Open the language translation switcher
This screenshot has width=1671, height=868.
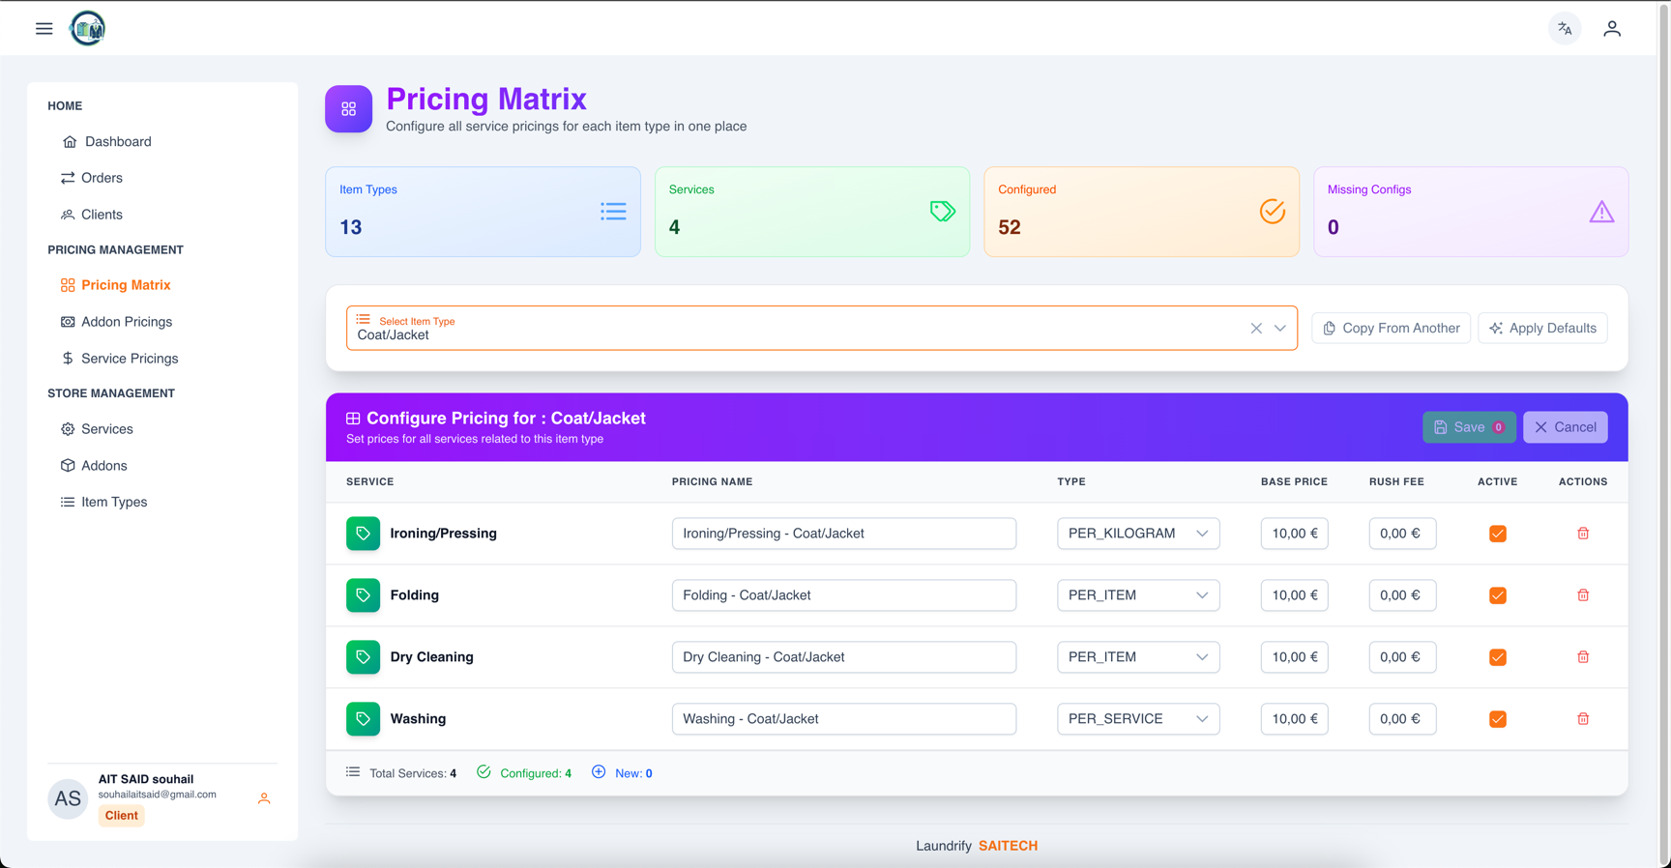(1565, 29)
